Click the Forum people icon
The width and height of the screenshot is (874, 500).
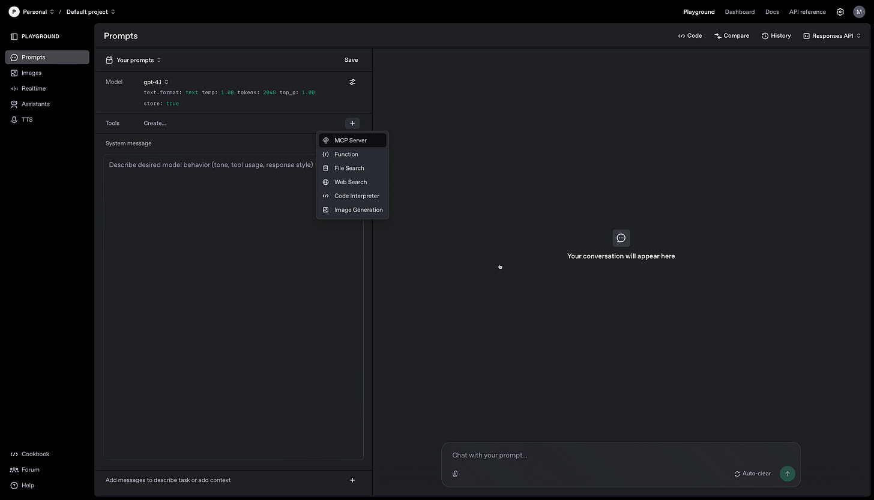click(14, 470)
